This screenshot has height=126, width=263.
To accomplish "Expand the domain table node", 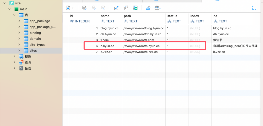I will [x=19, y=39].
